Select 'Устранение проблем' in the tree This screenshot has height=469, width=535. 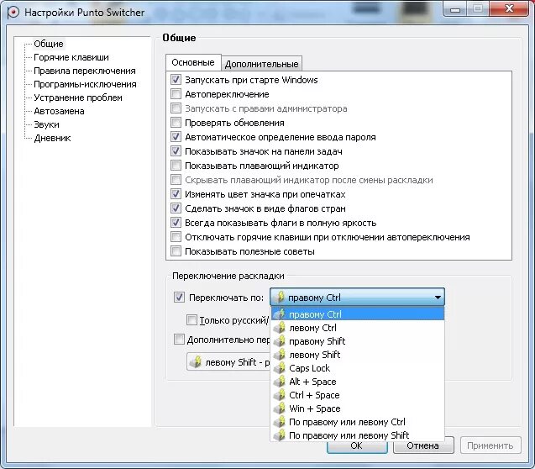78,97
